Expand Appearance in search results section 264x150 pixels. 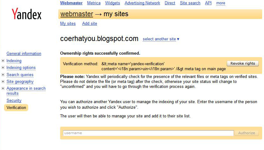(3, 89)
